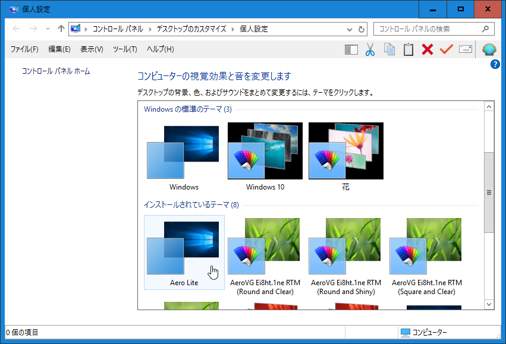Go to デスクトップのカスタマイズ breadcrumb
The image size is (506, 344).
click(191, 29)
